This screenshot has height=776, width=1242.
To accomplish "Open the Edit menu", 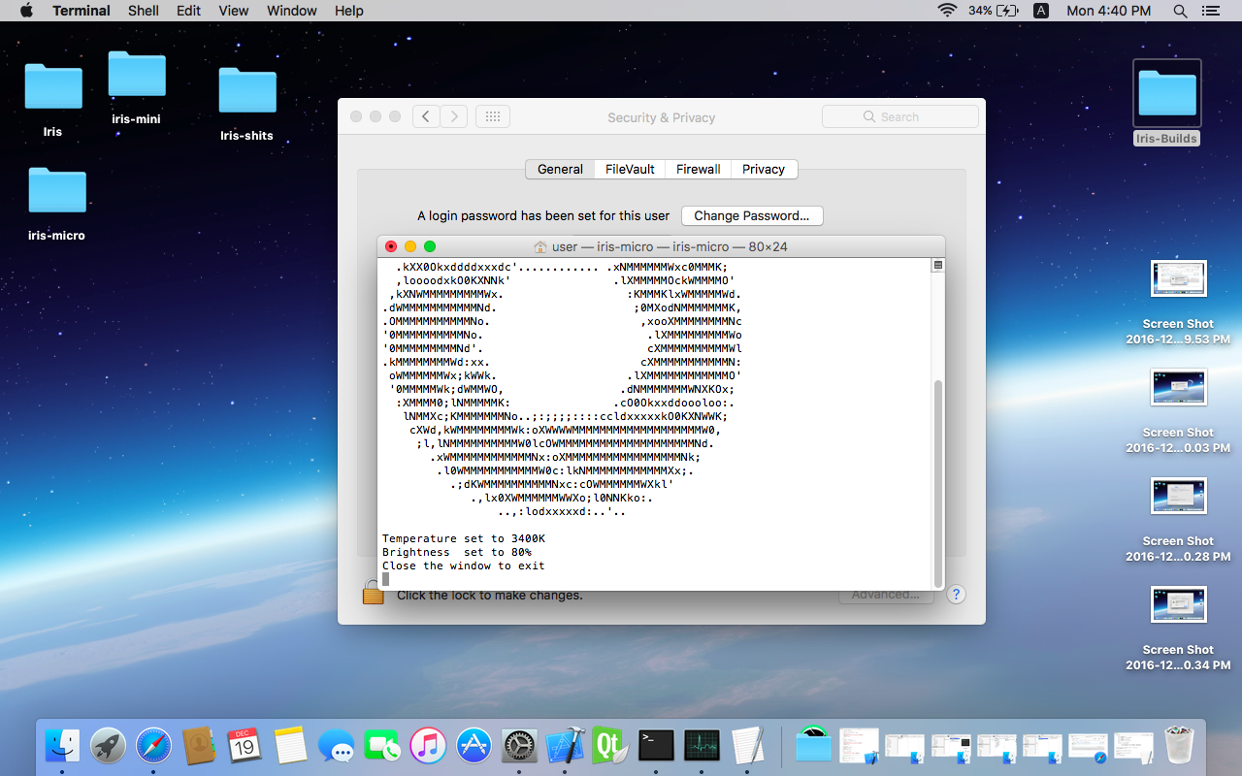I will (x=189, y=11).
